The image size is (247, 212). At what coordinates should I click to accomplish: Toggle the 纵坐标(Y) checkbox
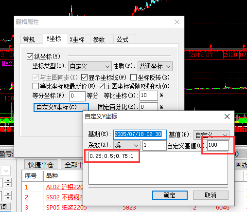point(30,57)
